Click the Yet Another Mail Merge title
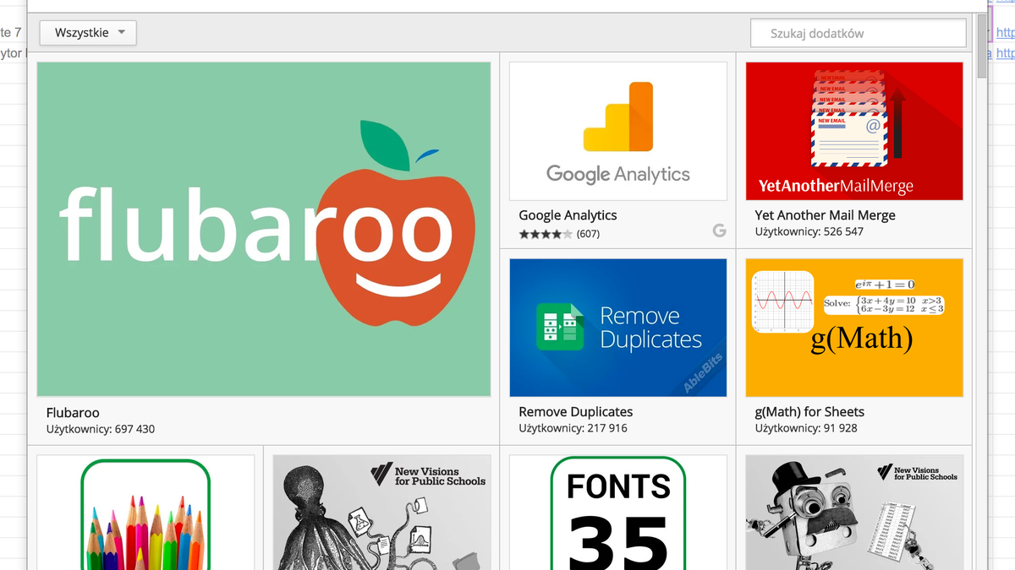1015x570 pixels. (x=826, y=215)
